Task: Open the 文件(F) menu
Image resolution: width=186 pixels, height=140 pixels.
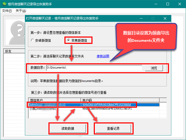Action: coord(7,11)
